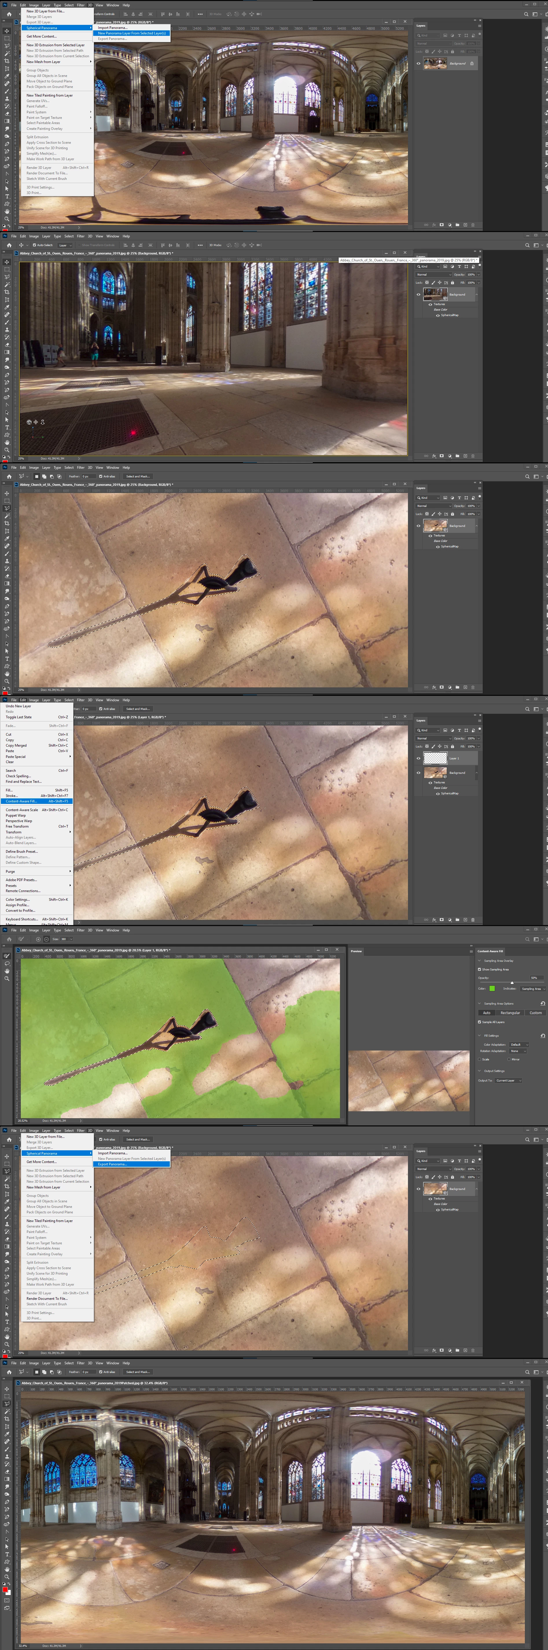
Task: Click red foreground color swatch in 2019Patched window
Action: 5,1590
